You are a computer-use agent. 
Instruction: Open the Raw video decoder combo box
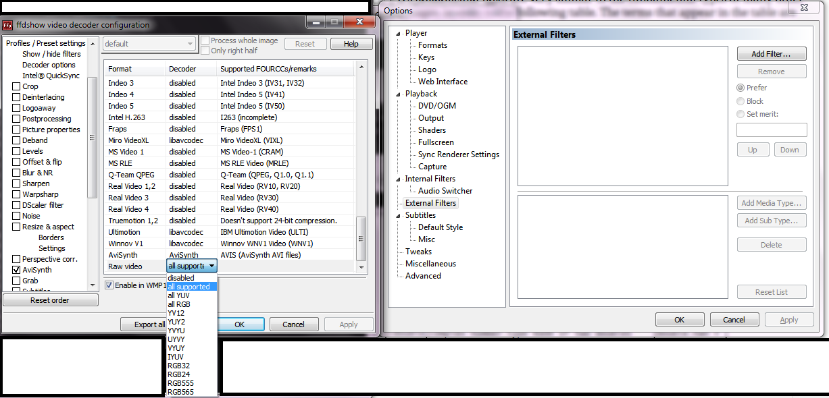192,266
